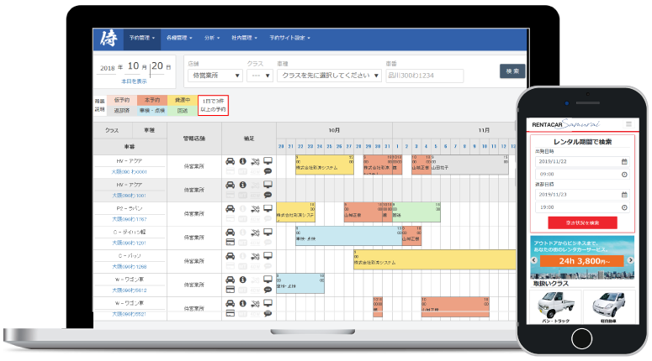Click the 検索 search button
The height and width of the screenshot is (361, 652).
pyautogui.click(x=512, y=71)
